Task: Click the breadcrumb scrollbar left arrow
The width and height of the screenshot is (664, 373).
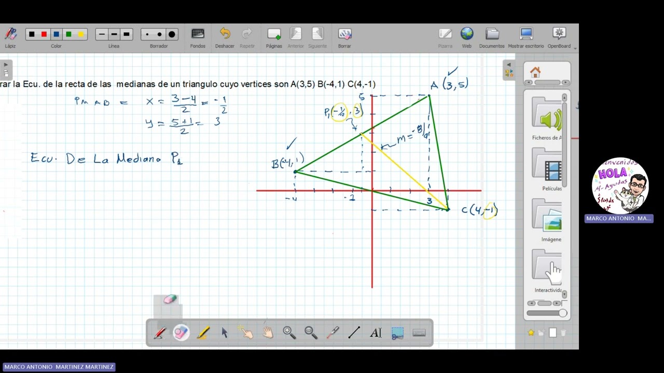Action: (x=529, y=82)
